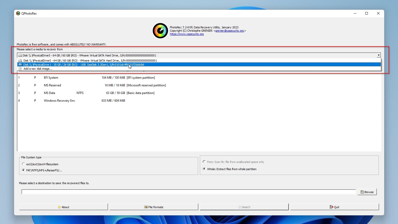Viewport: 398px width, 224px height.
Task: Open the cgsecurity.org website link
Action: pos(187,34)
